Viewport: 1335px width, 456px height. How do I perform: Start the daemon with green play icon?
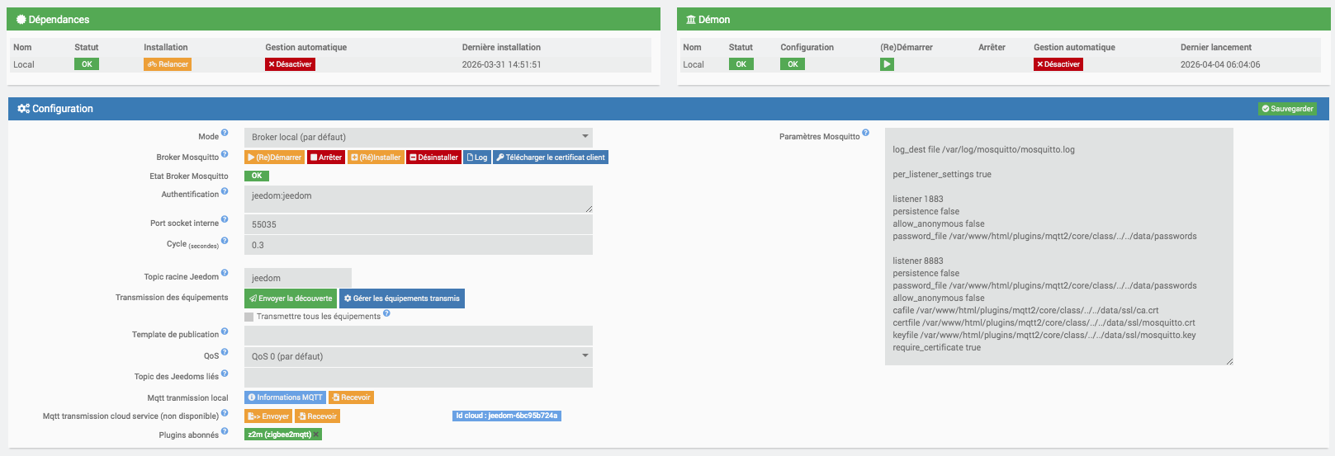[887, 64]
